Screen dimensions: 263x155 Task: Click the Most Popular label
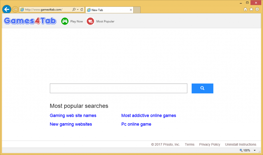[105, 22]
